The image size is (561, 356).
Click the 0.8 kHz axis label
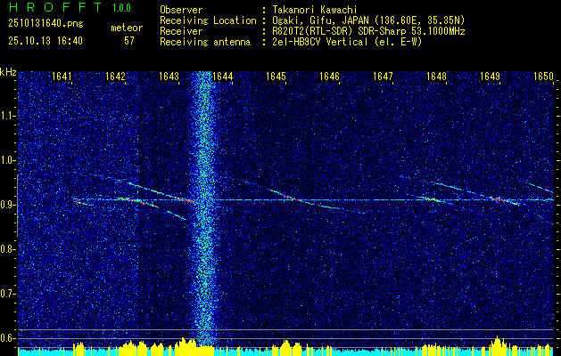click(7, 249)
